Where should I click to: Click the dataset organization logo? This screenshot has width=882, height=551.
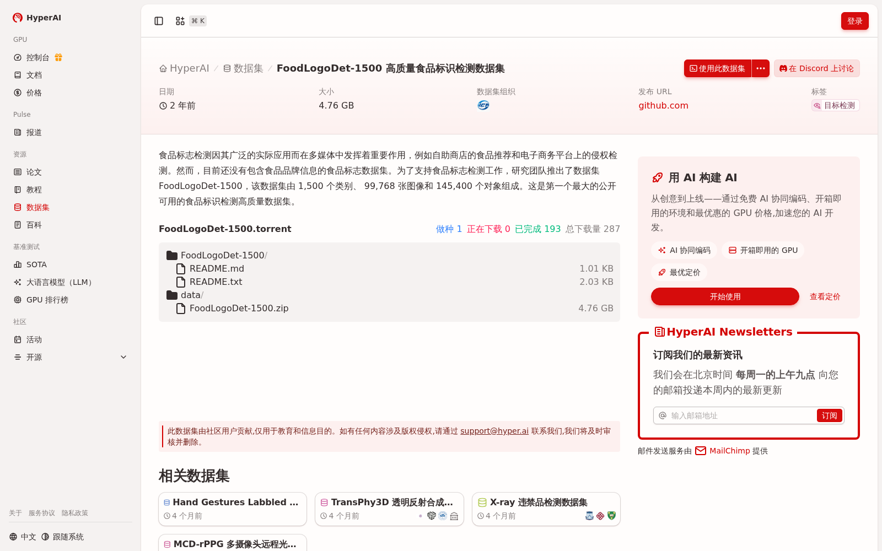pos(483,105)
